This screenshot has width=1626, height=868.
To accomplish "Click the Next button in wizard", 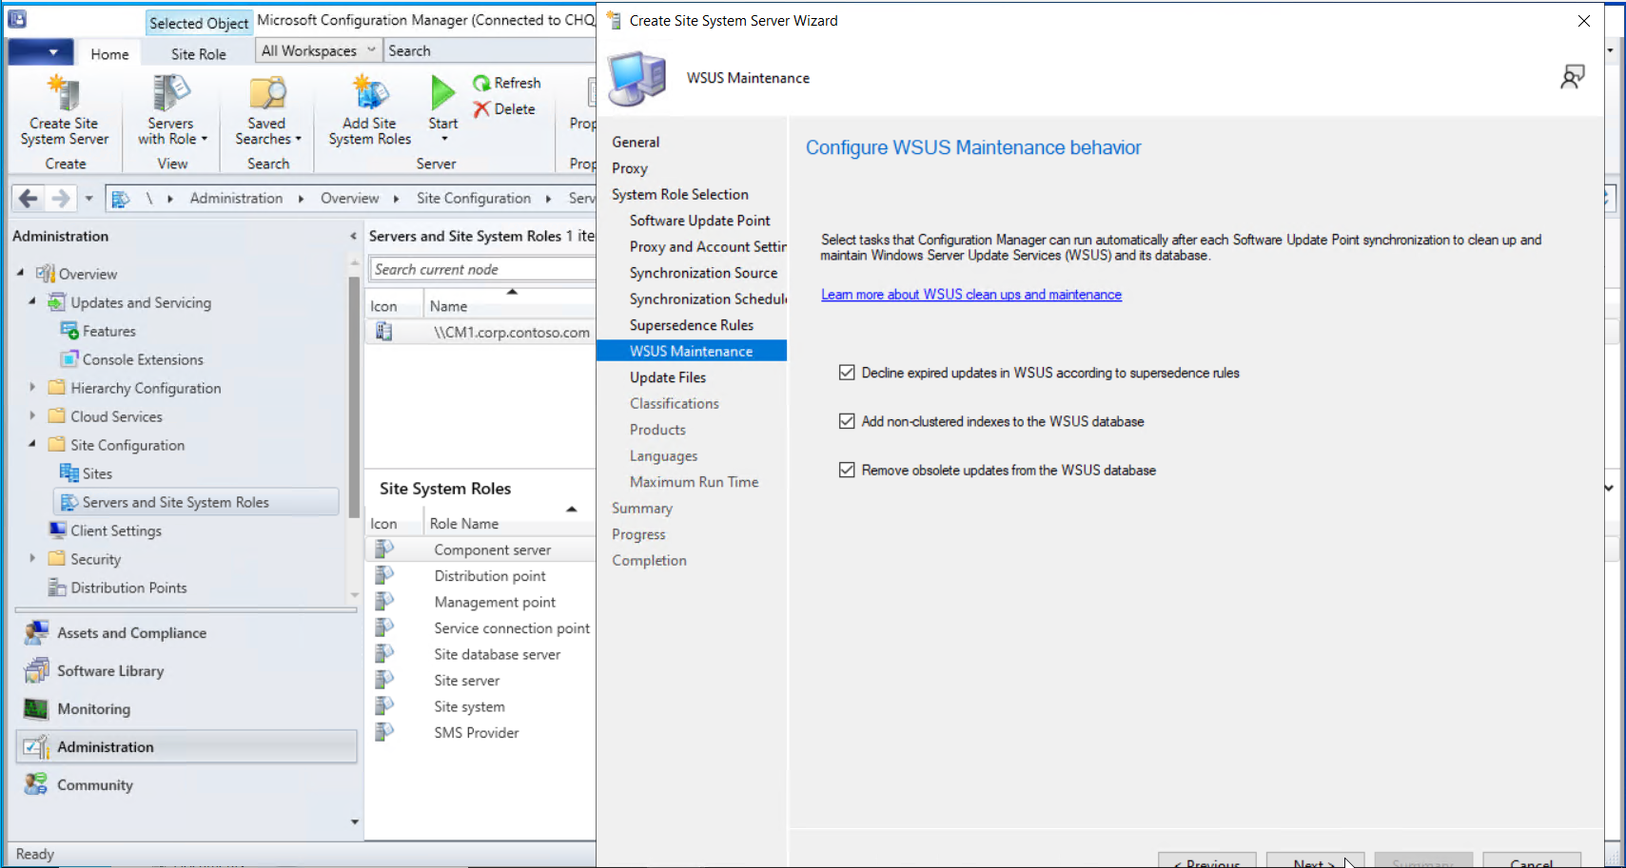I will [1314, 860].
